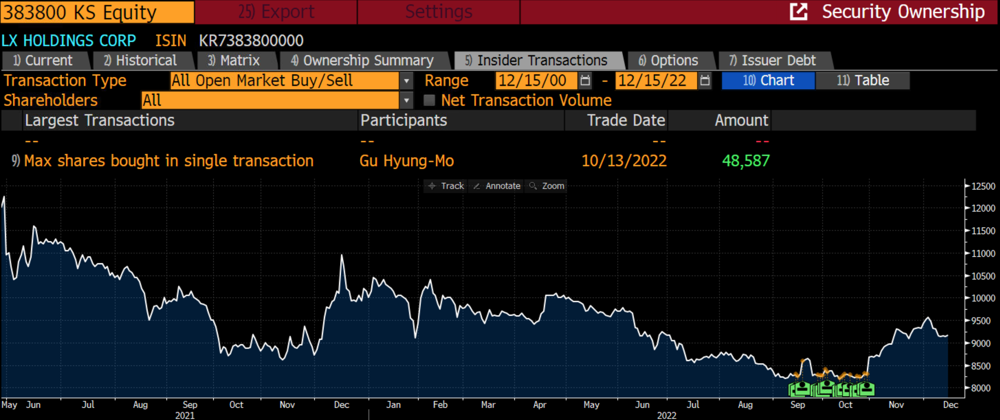Click the Zoom magnifier tool
Image resolution: width=1000 pixels, height=420 pixels.
[x=546, y=186]
